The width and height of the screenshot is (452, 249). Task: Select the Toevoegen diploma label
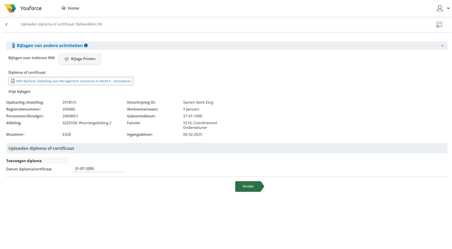coord(24,161)
